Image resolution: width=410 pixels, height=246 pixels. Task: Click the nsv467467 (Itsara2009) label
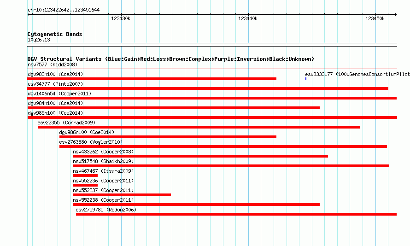point(103,171)
